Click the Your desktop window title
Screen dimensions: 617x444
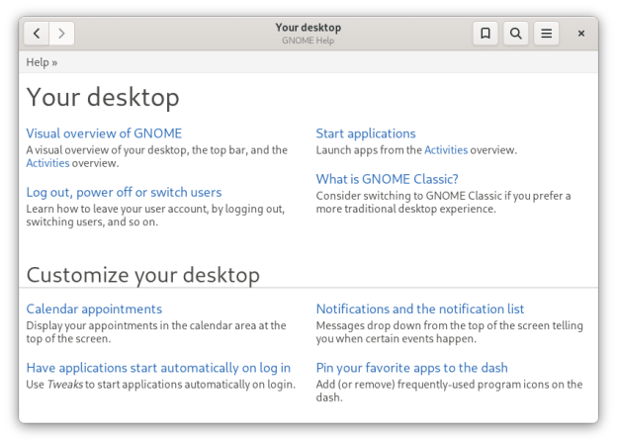[x=308, y=28]
